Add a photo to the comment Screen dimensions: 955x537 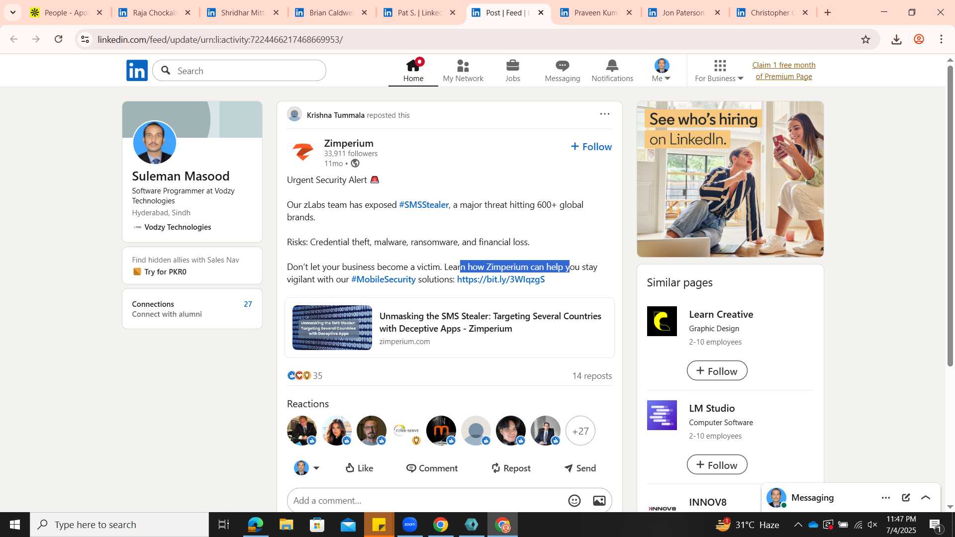tap(599, 501)
